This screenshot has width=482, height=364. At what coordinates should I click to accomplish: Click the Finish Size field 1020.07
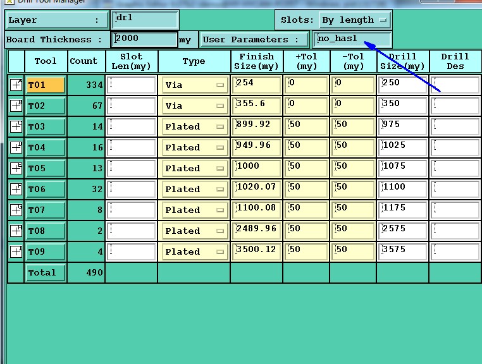coord(256,189)
